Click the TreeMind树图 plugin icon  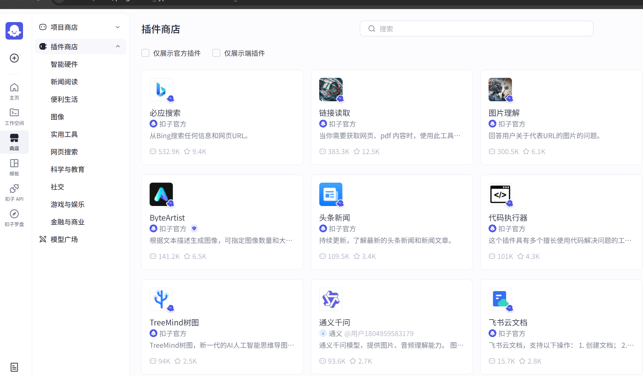click(x=161, y=299)
